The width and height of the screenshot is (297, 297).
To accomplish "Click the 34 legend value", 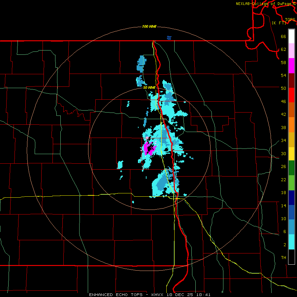I will pyautogui.click(x=283, y=140).
